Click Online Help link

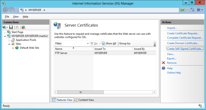[x=174, y=73]
